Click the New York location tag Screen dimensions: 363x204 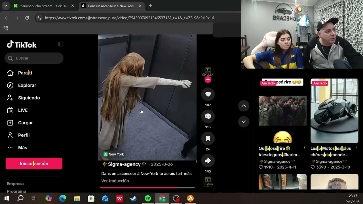114,154
